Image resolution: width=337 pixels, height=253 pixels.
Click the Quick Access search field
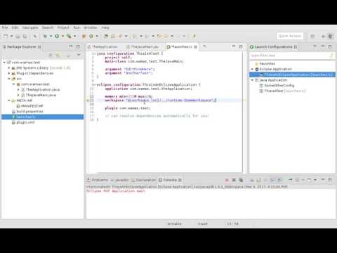tap(290, 36)
